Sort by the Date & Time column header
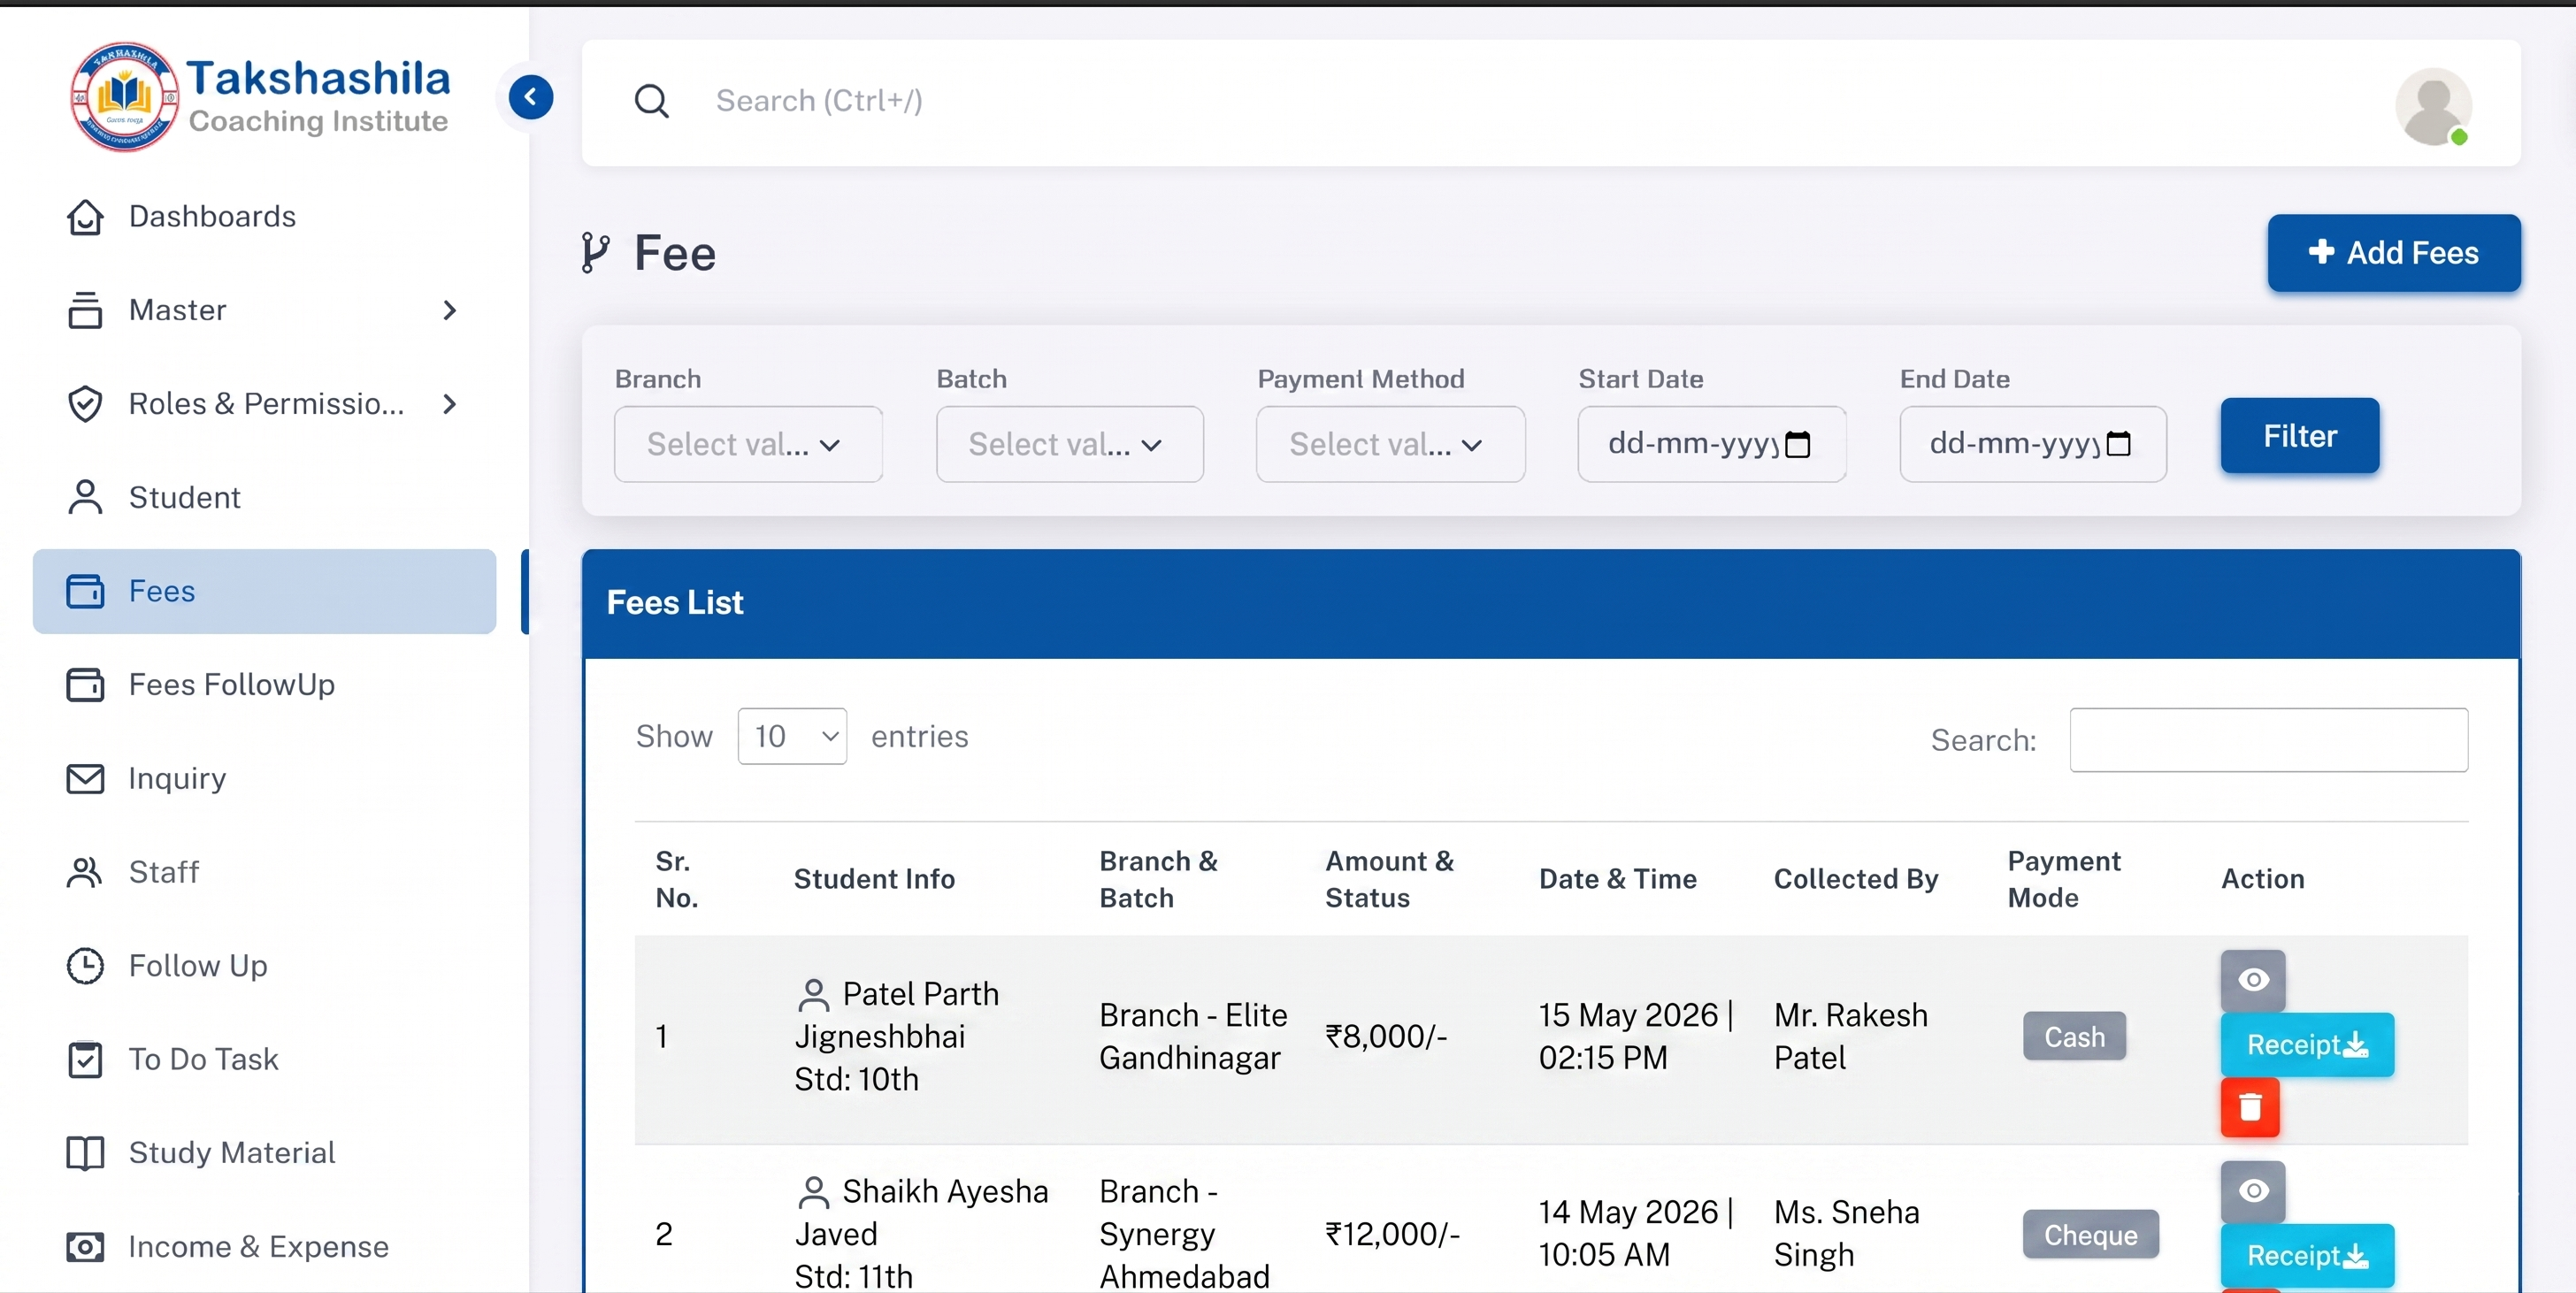Viewport: 2576px width, 1293px height. pyautogui.click(x=1617, y=879)
